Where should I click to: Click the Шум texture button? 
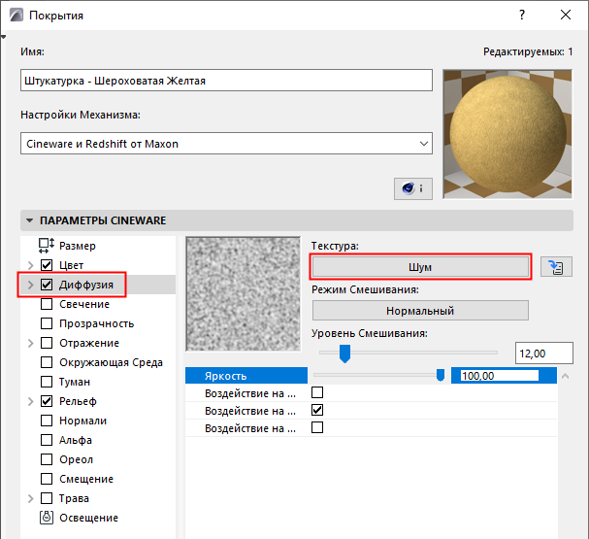(420, 267)
